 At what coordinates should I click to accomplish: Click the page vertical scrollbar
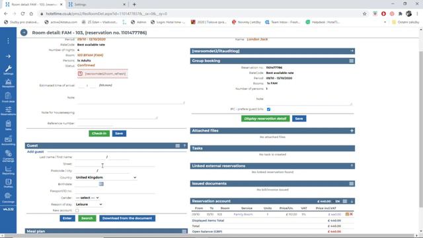pos(421,130)
